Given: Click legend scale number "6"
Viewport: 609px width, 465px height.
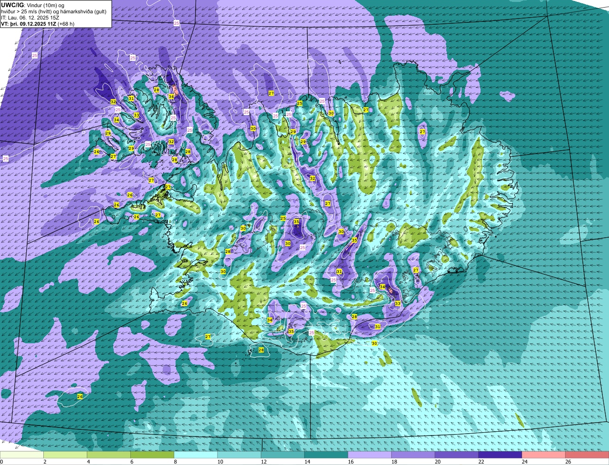Looking at the screenshot, I should coord(132,462).
